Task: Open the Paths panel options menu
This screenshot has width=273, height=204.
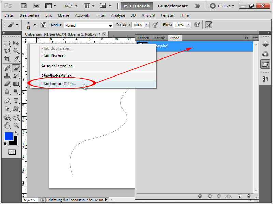Action: 256,38
